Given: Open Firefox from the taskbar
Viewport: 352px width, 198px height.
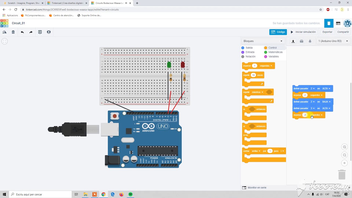Looking at the screenshot, I should coord(121,194).
